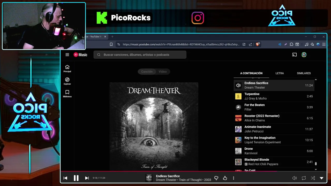Viewport: 331px width, 186px height.
Task: Skip to the next track
Action: click(x=87, y=178)
